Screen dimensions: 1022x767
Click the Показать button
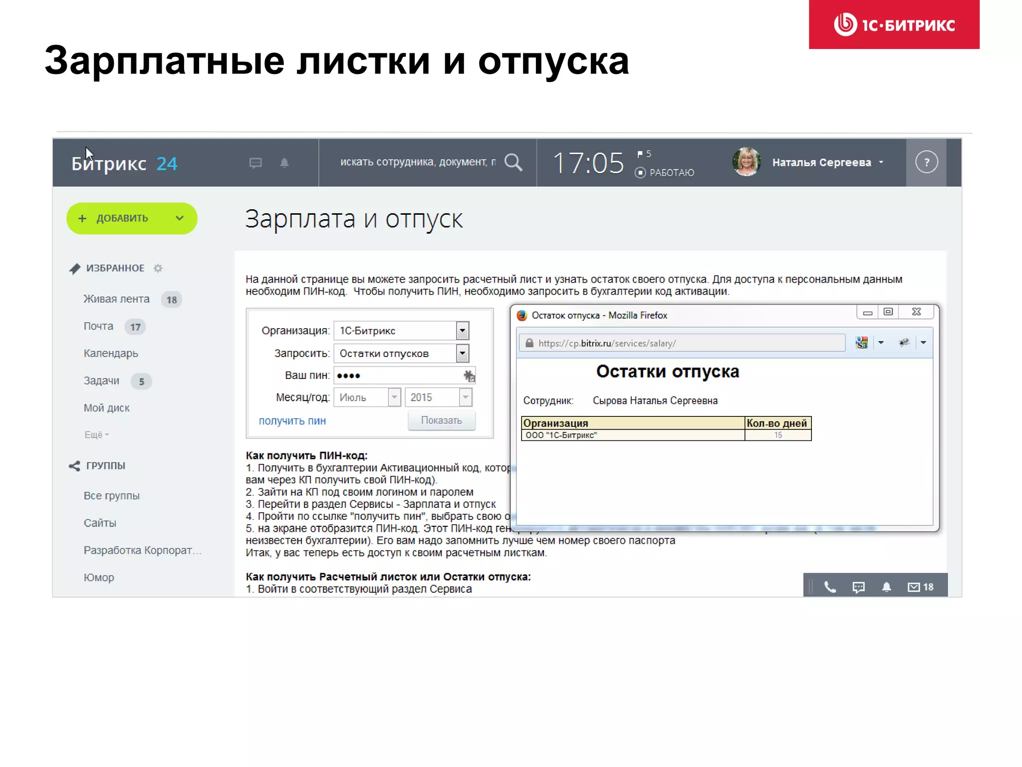[442, 420]
